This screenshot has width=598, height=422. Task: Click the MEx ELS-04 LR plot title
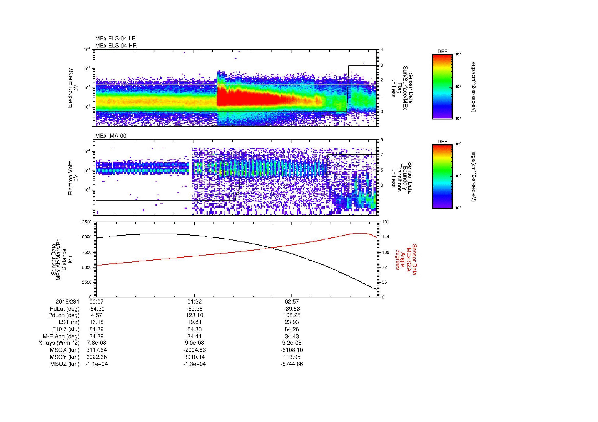click(x=115, y=39)
